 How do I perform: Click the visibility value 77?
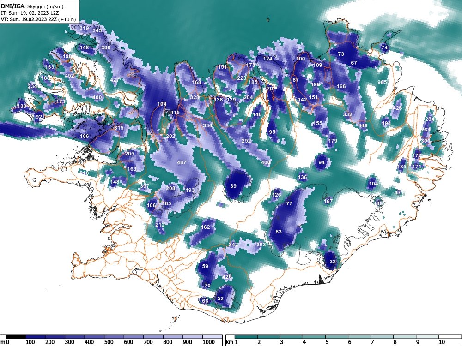click(x=289, y=203)
